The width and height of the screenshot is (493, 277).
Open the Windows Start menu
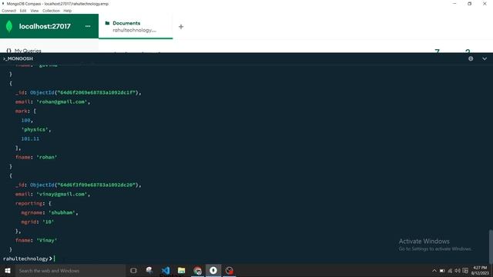point(8,270)
